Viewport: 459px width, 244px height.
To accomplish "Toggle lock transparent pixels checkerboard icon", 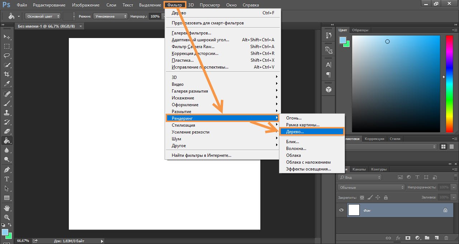I will click(x=362, y=197).
